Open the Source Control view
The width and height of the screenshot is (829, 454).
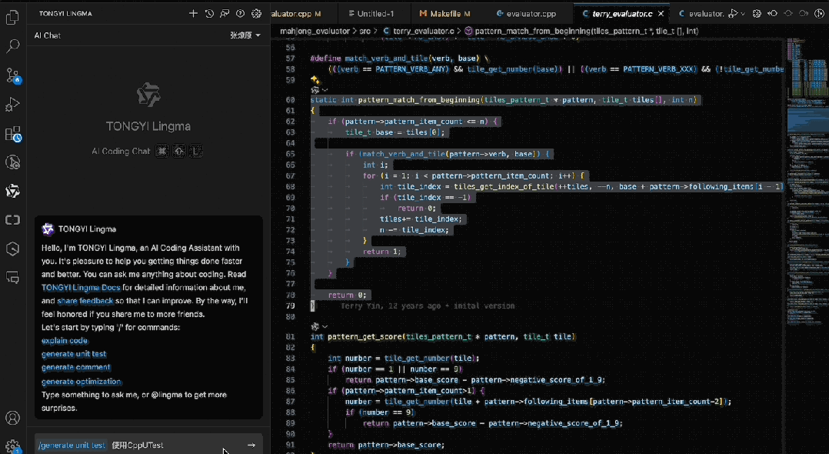(12, 75)
